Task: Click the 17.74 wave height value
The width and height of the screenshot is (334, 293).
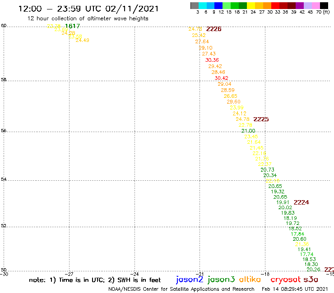Action: pos(307,254)
